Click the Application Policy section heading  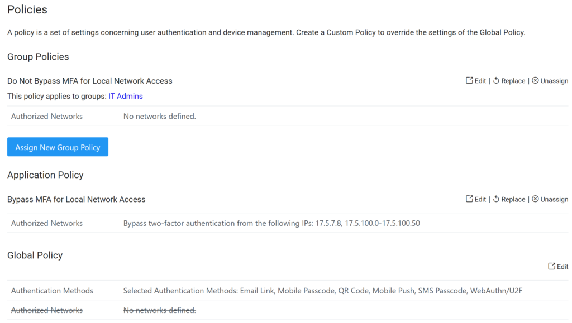coord(45,175)
